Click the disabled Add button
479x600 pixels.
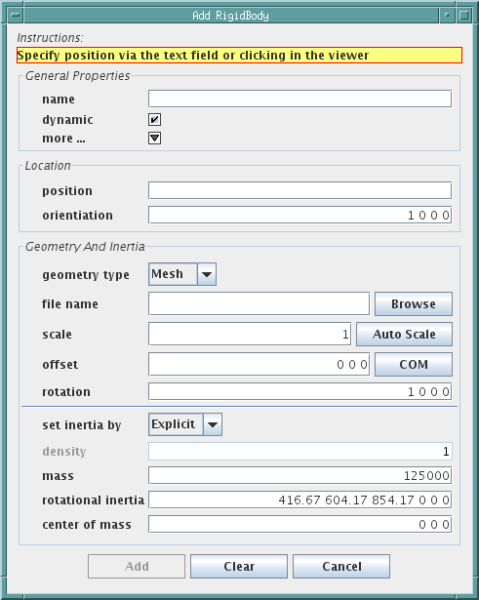coord(137,566)
